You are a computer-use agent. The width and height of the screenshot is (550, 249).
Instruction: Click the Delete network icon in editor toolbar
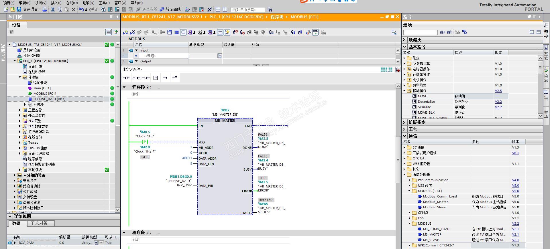(132, 32)
